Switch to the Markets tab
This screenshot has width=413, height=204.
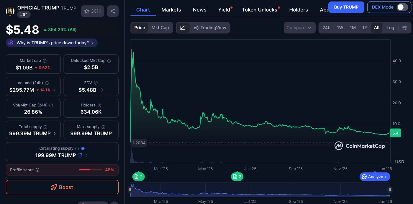171,10
